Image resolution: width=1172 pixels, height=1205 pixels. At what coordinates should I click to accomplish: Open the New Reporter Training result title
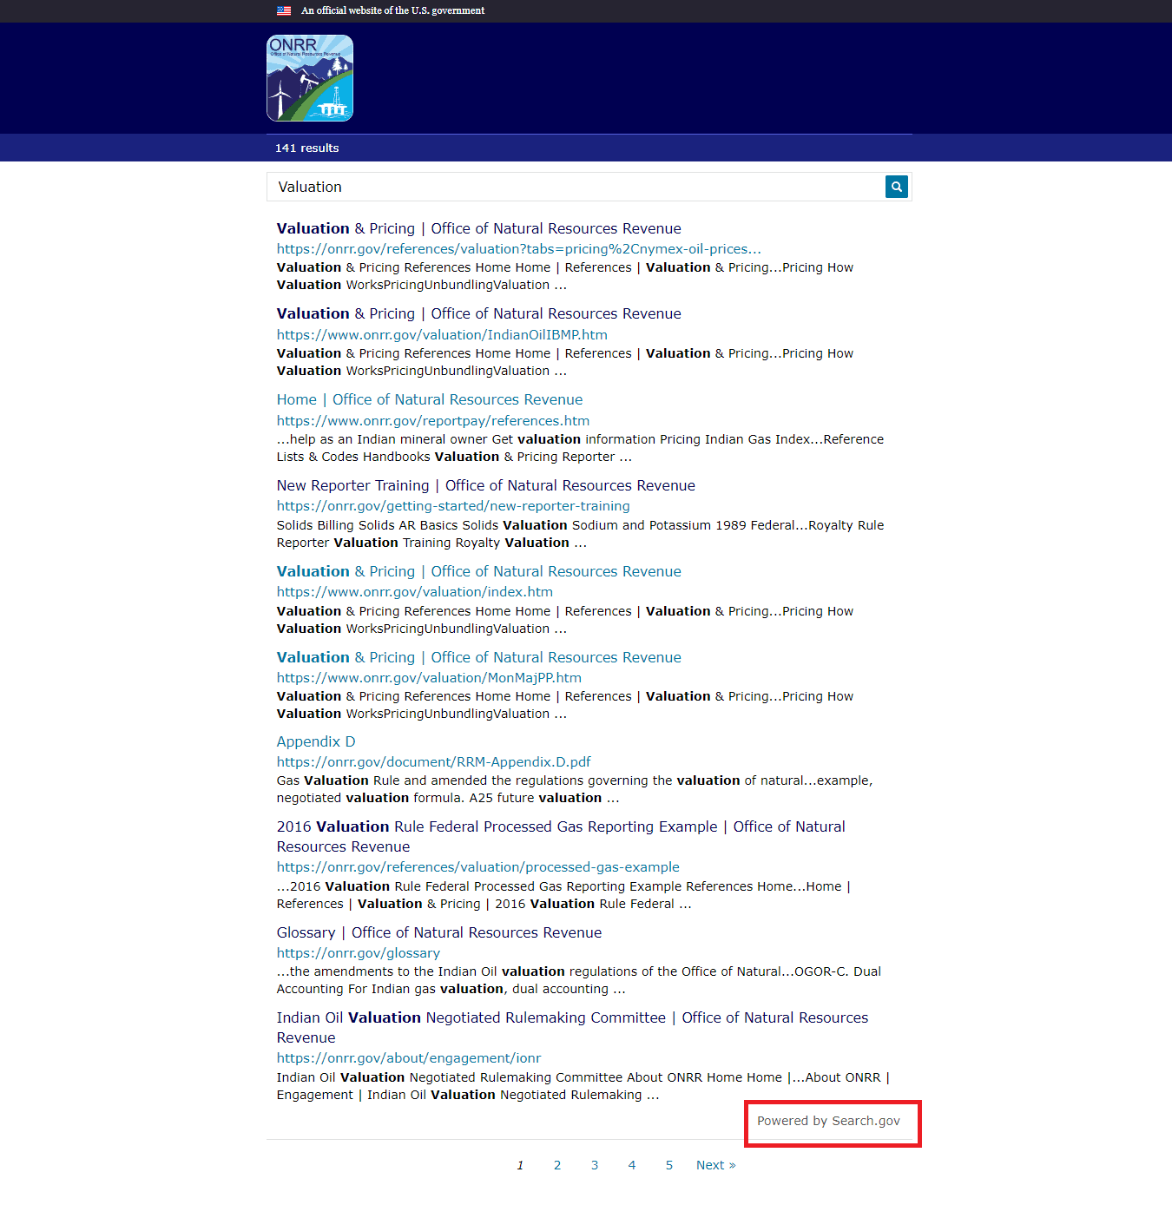coord(485,485)
